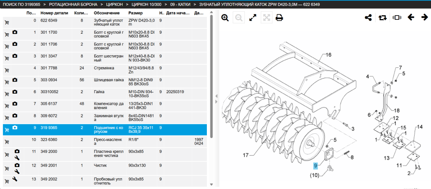Image resolution: width=431 pixels, height=189 pixels.
Task: Add part 30310052 to cart
Action: (x=6, y=94)
